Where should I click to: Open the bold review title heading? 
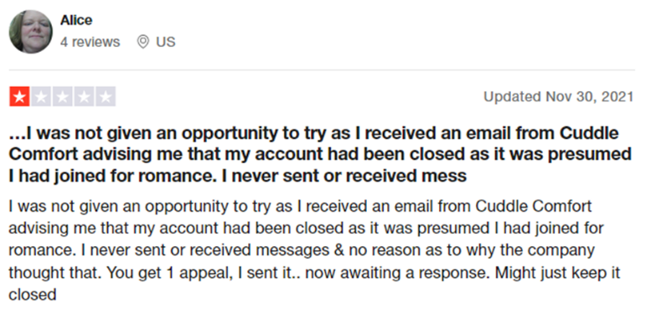tap(320, 155)
